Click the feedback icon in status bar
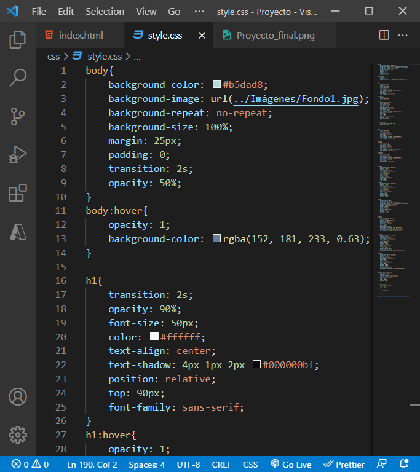The height and width of the screenshot is (472, 420). [x=382, y=464]
